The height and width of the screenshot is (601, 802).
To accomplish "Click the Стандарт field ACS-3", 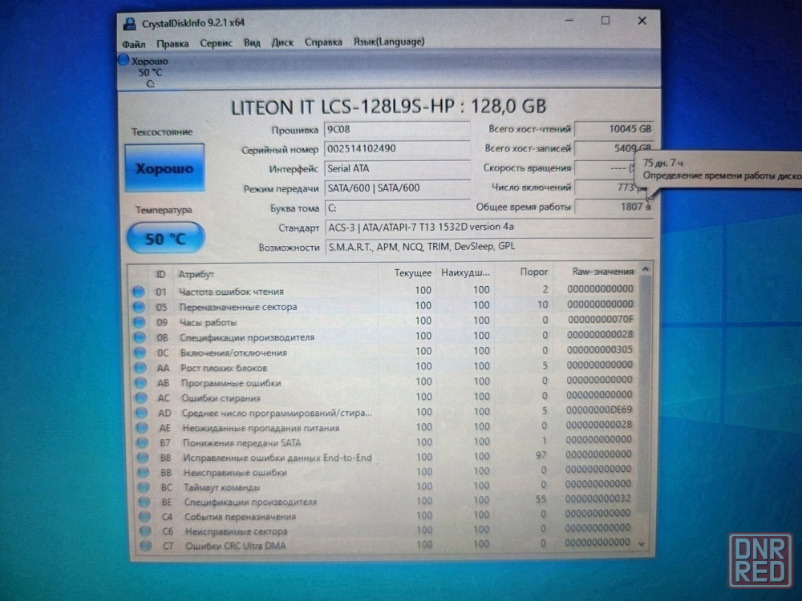I will (x=488, y=227).
